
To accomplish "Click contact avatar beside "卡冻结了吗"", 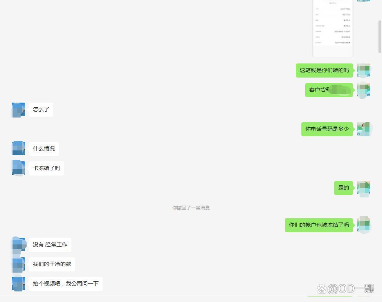I will [x=18, y=168].
